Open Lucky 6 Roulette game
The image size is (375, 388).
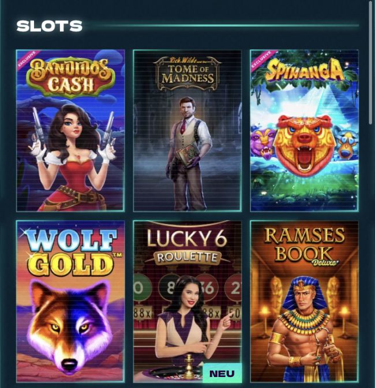tap(187, 302)
